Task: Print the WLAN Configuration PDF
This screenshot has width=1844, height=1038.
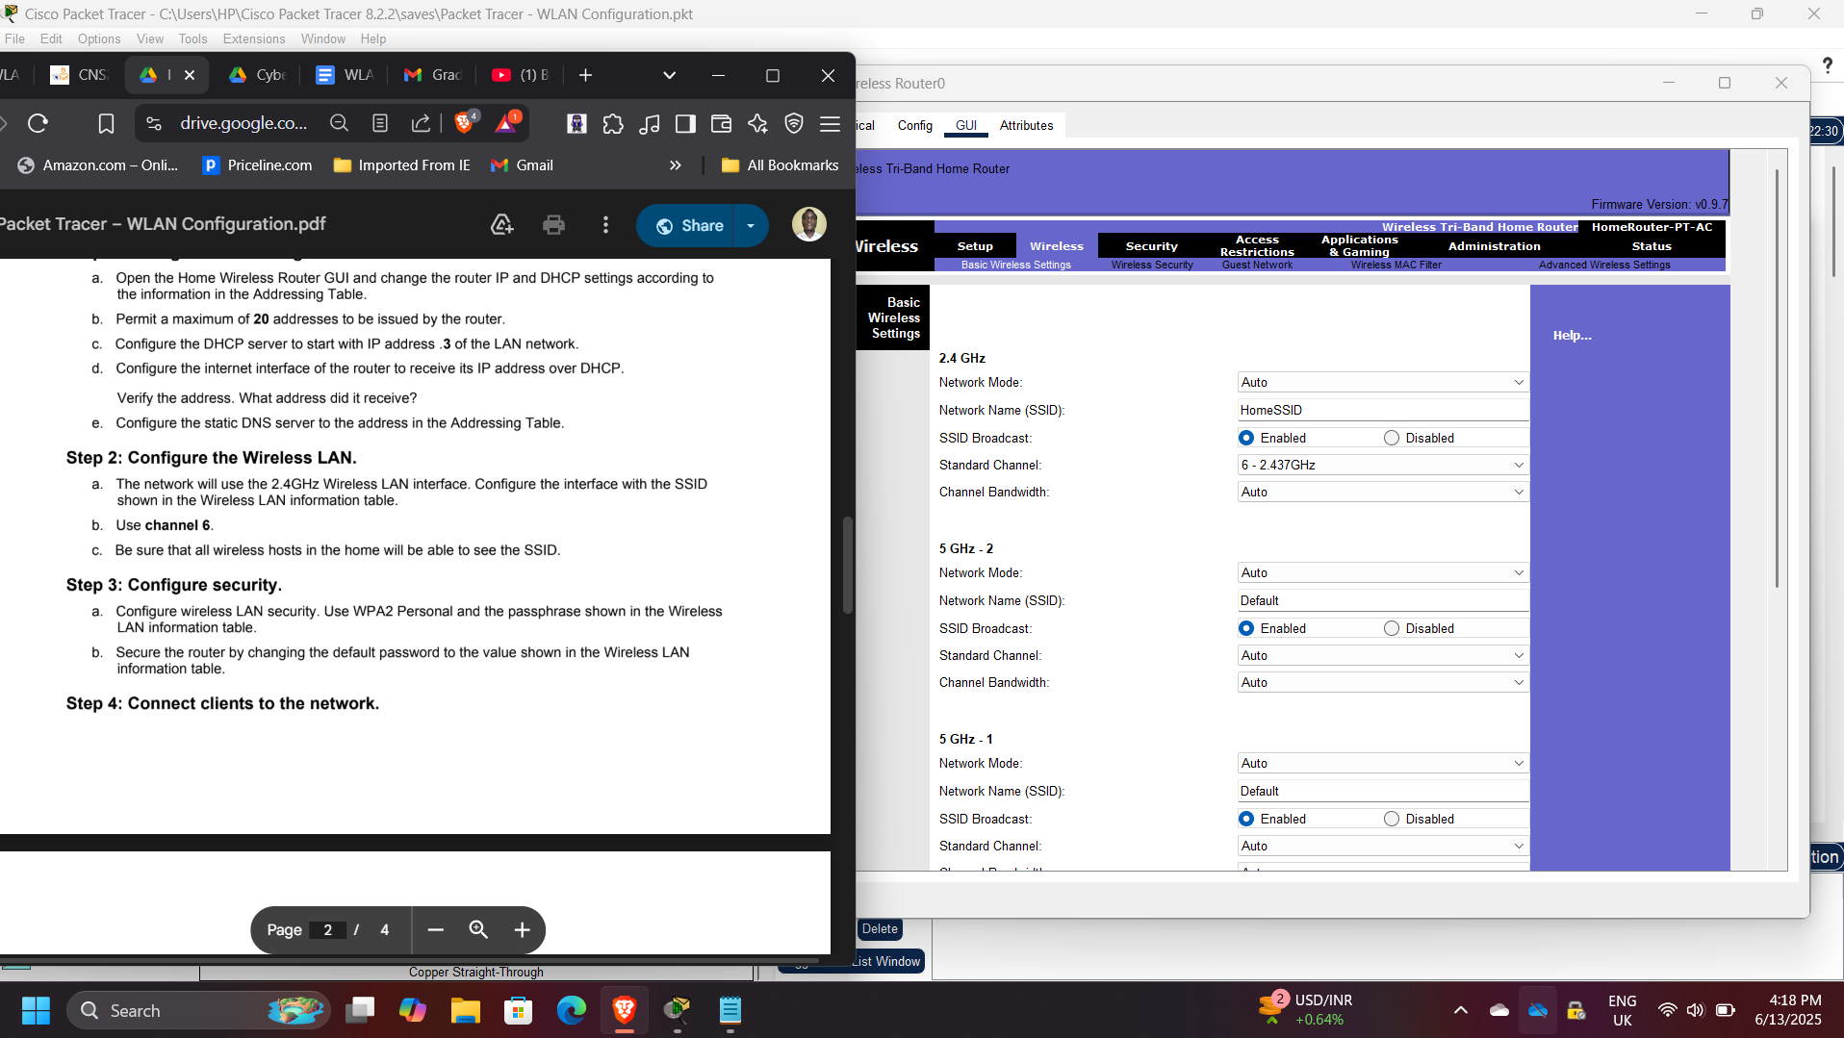Action: click(x=553, y=224)
